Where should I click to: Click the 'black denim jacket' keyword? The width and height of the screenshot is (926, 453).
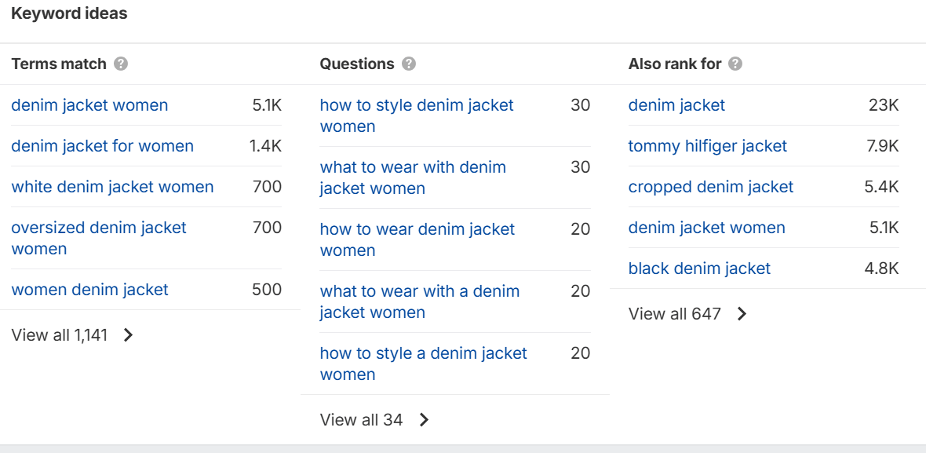(699, 268)
